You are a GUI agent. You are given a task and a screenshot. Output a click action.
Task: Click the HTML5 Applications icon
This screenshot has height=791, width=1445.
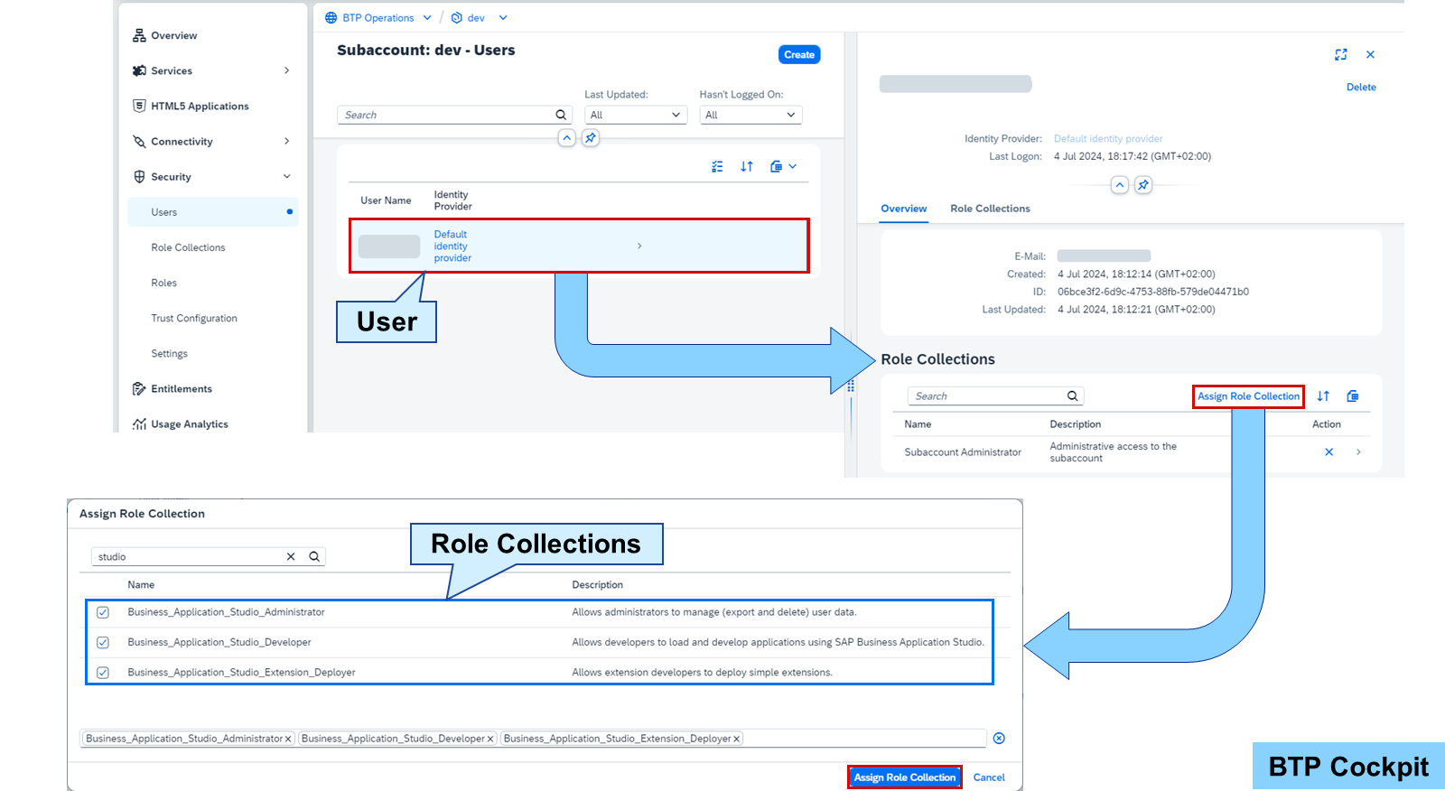coord(139,106)
